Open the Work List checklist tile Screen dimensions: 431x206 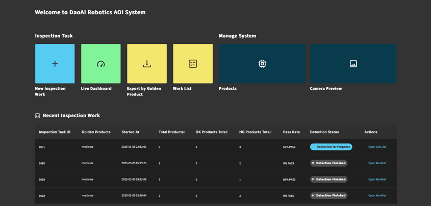click(193, 64)
